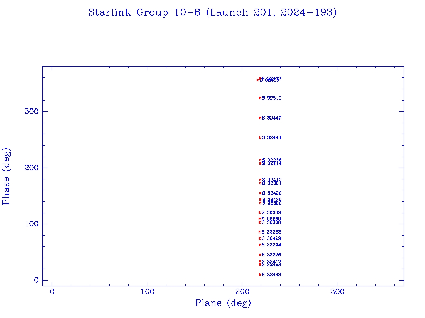Click the "300" tick label on Phase axis
Image resolution: width=425 pixels, height=318 pixels.
coord(32,111)
